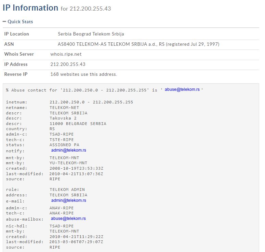Select the IP Information heading
Image resolution: width=265 pixels, height=252 pixels.
point(30,8)
